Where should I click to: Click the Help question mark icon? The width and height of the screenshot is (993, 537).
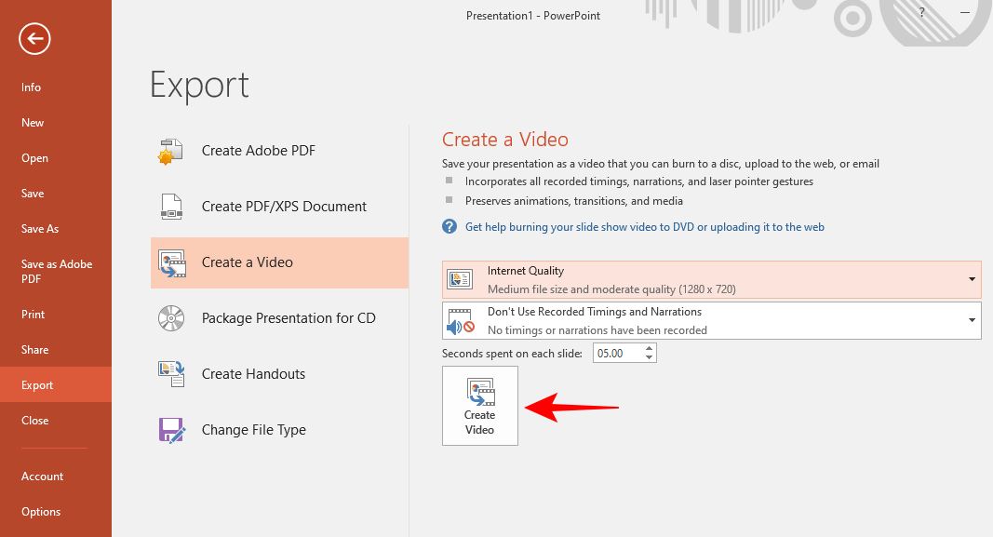(920, 12)
